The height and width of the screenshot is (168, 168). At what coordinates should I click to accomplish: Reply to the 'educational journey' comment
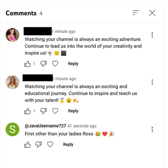tap(73, 111)
